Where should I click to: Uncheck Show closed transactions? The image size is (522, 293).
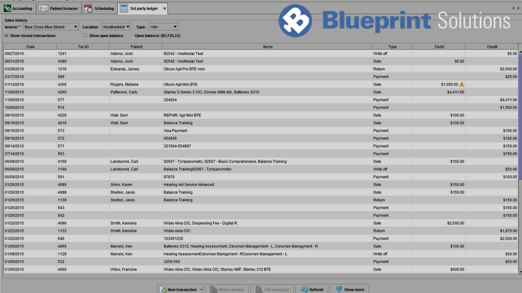7,36
